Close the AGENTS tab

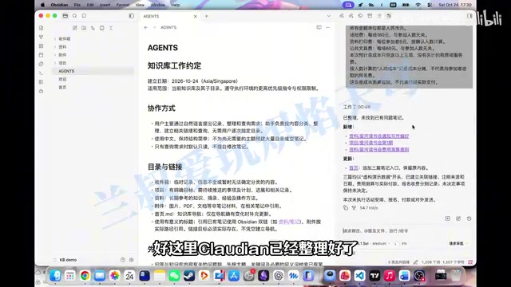click(x=195, y=16)
